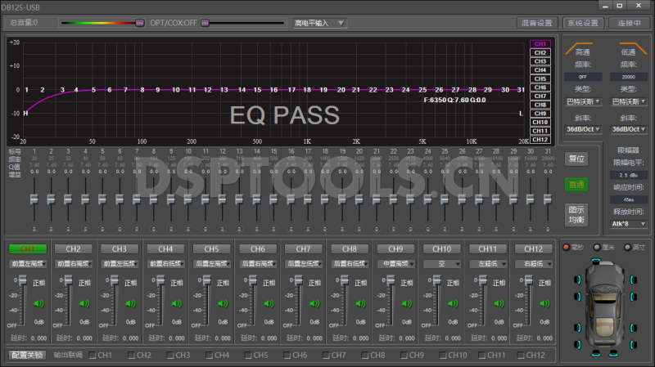Click the 复位 reset button
The image size is (655, 367).
(x=576, y=159)
